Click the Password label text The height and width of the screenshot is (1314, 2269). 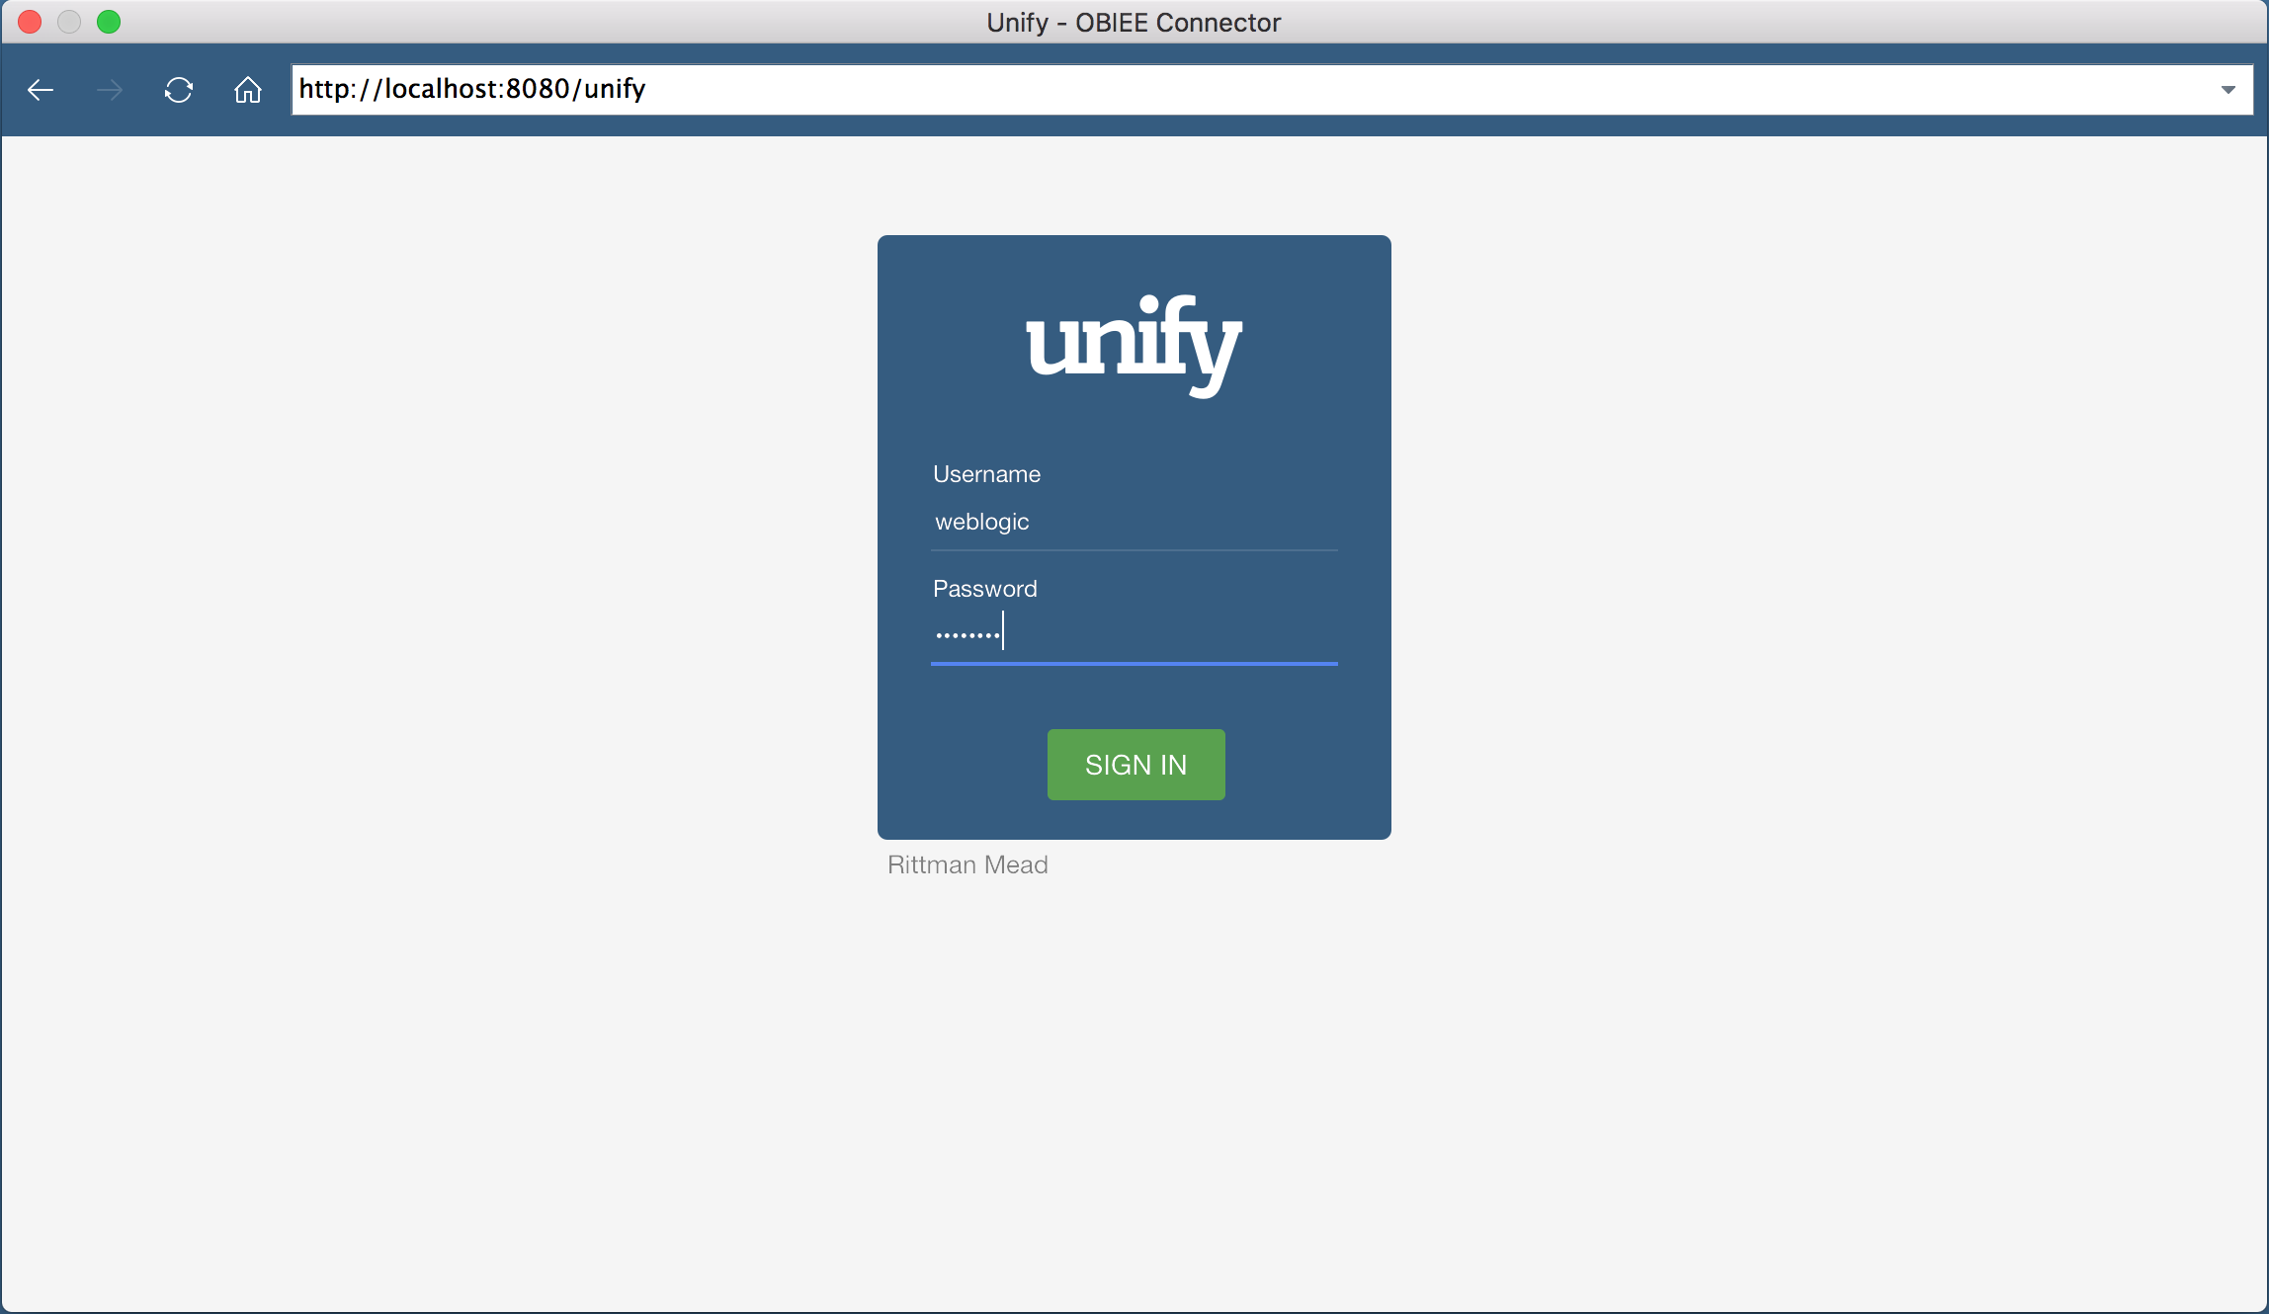tap(984, 589)
